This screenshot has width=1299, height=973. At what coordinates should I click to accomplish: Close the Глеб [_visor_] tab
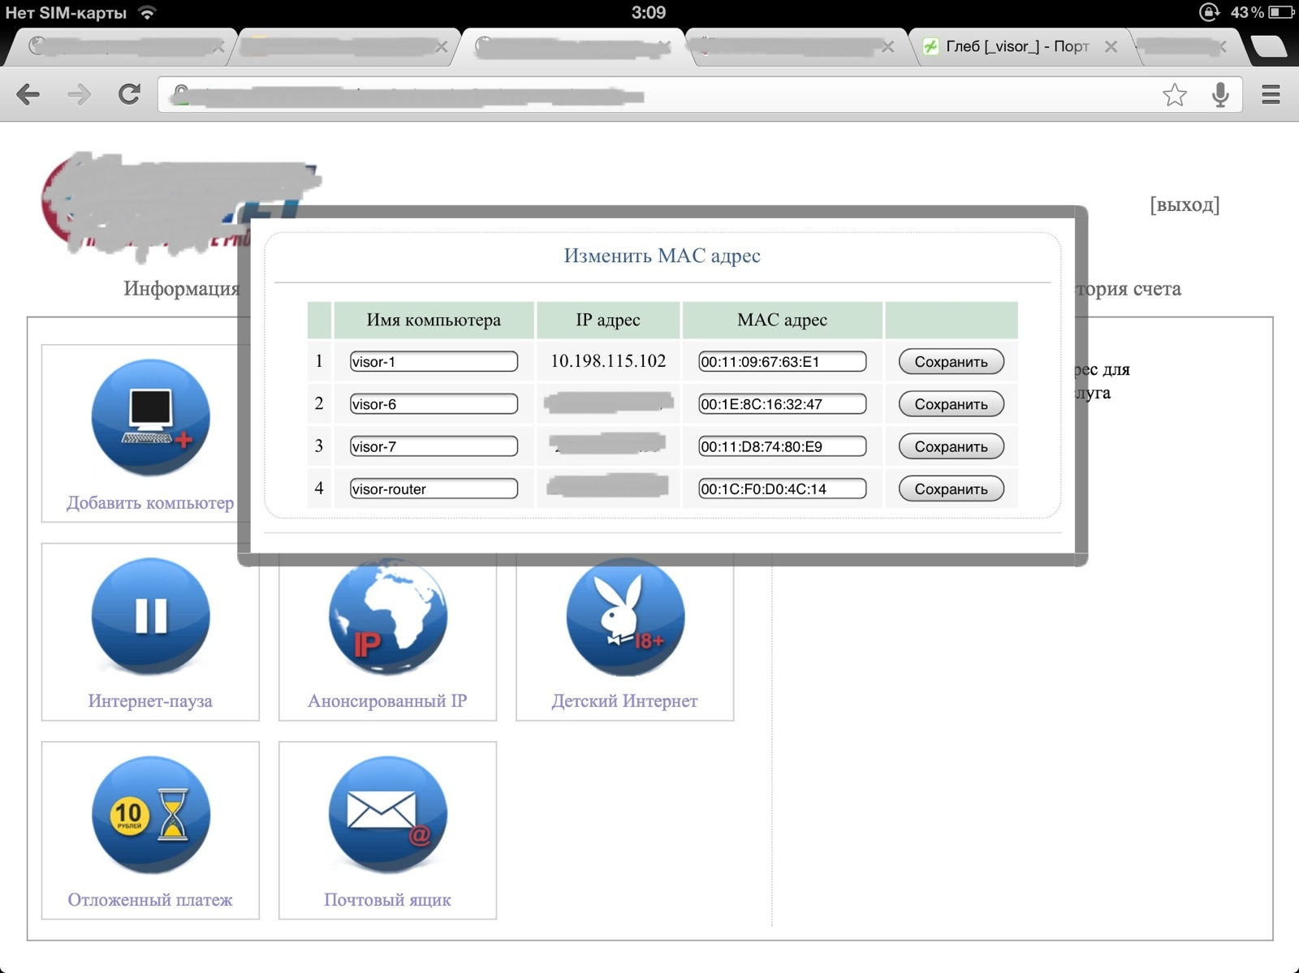(x=1111, y=47)
